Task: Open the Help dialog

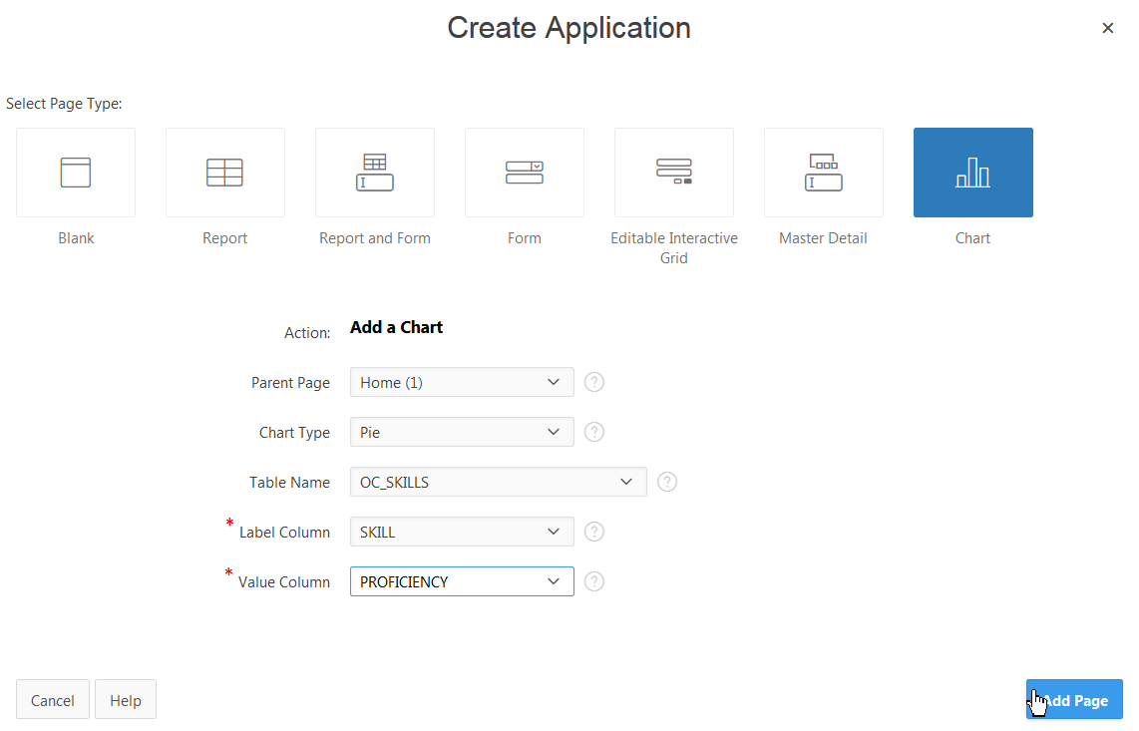Action: [125, 699]
